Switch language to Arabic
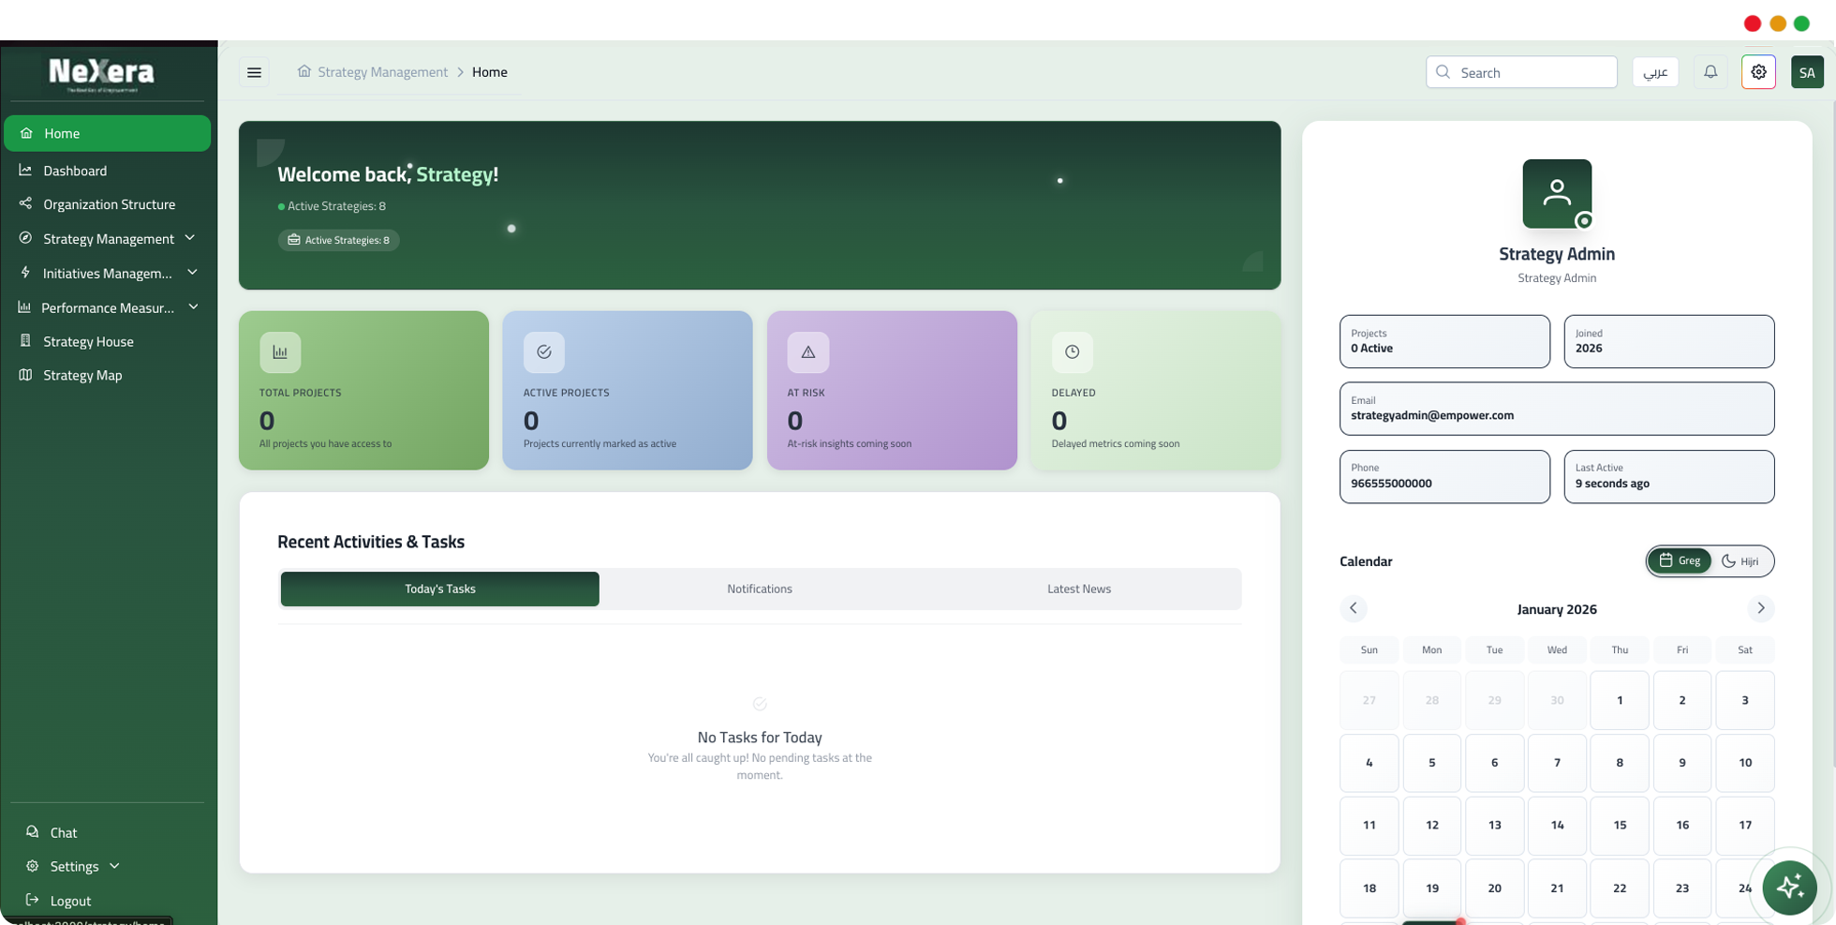Image resolution: width=1836 pixels, height=925 pixels. click(x=1655, y=72)
